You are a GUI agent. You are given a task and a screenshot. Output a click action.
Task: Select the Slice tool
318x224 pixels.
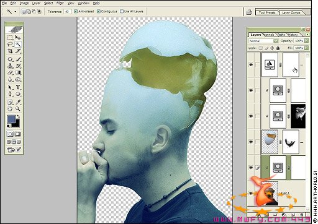(x=18, y=51)
